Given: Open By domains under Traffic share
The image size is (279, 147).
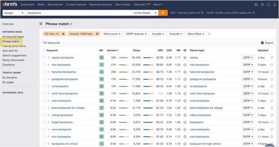Looking at the screenshot, I should (x=9, y=77).
